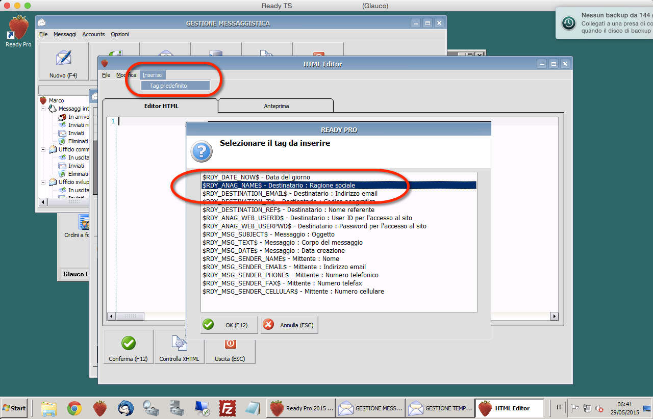Select the $RDY_ANAG_WEB_USERID$ tag row
The image size is (653, 419).
339,218
